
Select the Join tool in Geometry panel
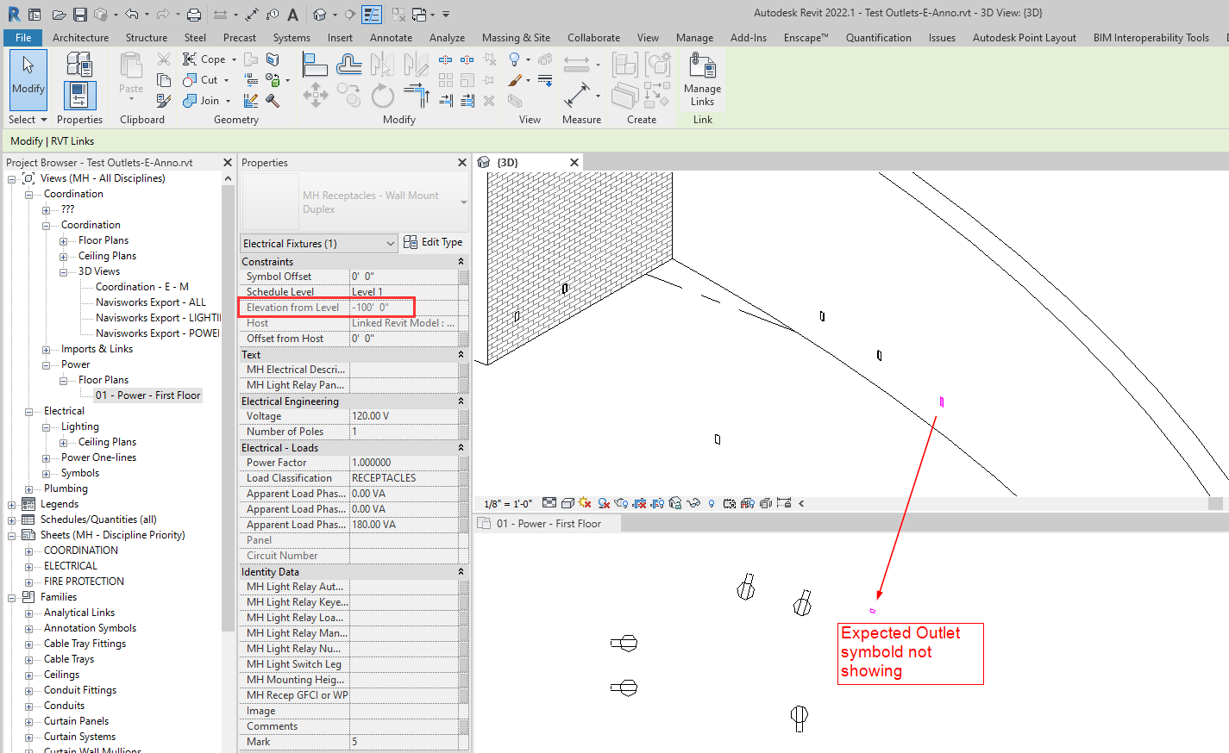click(204, 100)
